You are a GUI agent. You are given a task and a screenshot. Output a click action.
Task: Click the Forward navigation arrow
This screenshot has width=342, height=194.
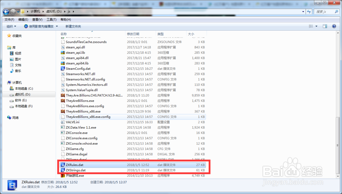(x=13, y=12)
